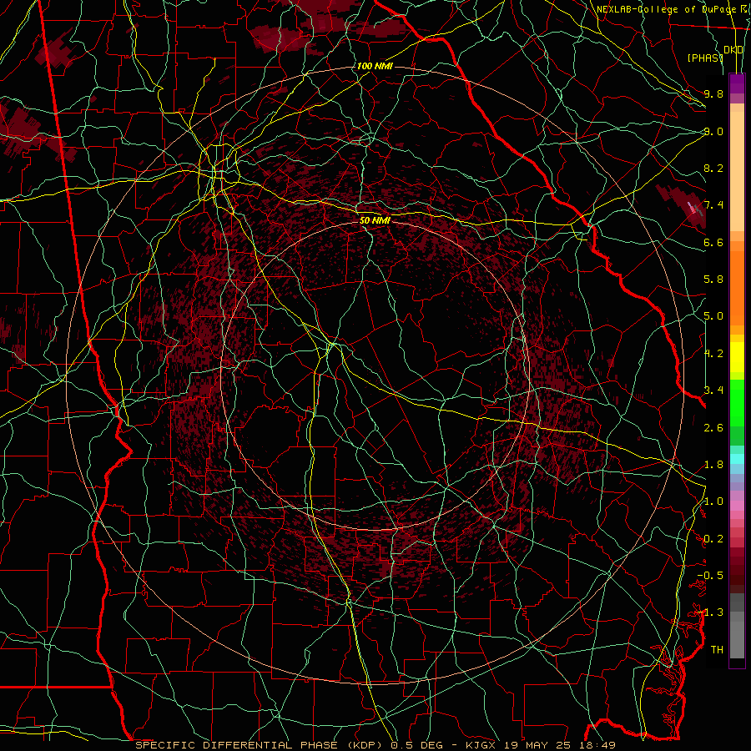Click the "7.4" legend value
This screenshot has width=751, height=751.
point(713,205)
